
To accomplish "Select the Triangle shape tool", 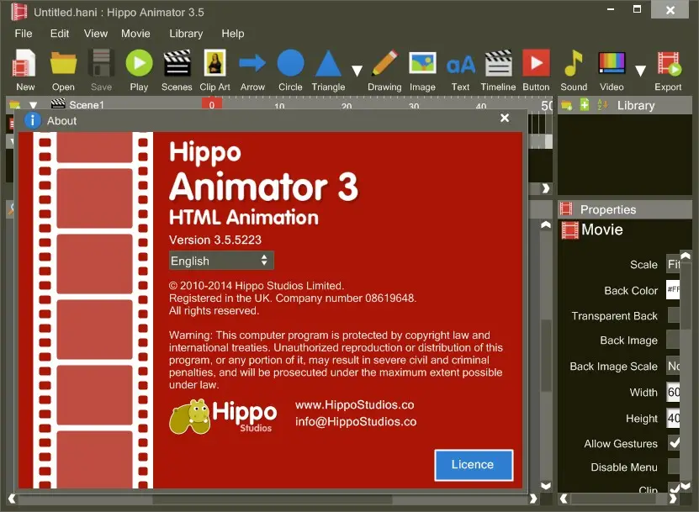I will (x=329, y=70).
